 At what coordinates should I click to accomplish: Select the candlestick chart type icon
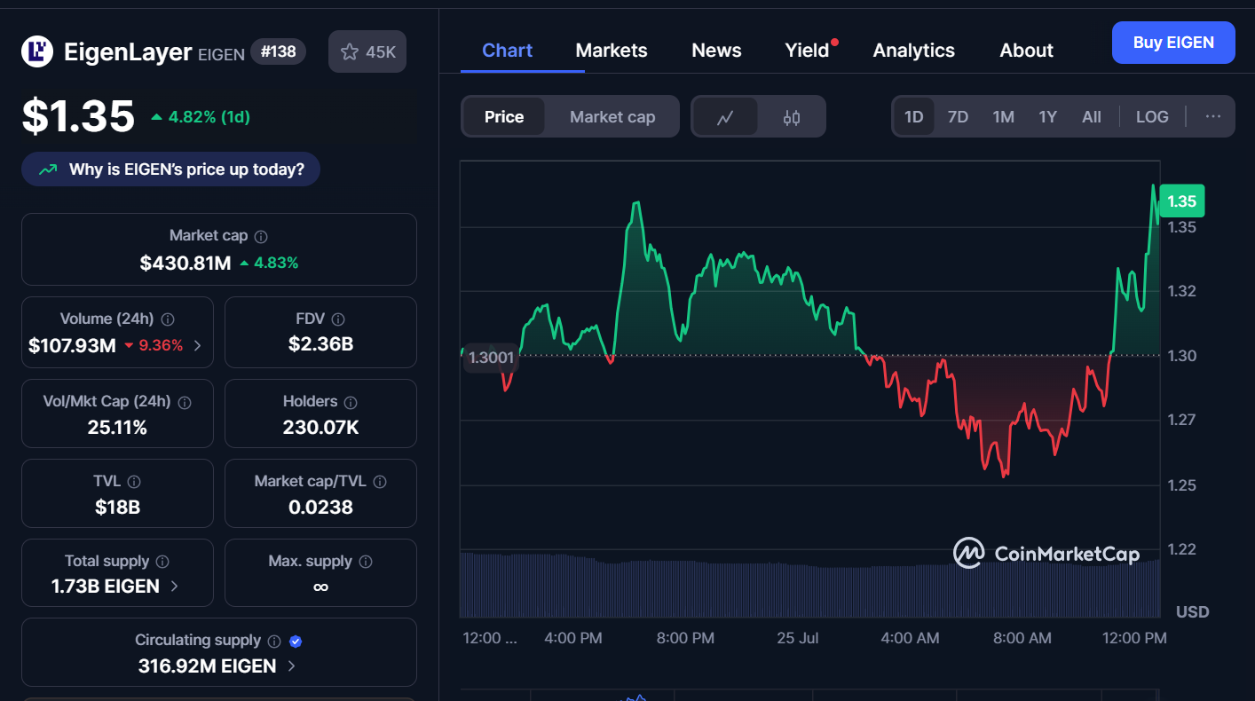click(x=792, y=117)
